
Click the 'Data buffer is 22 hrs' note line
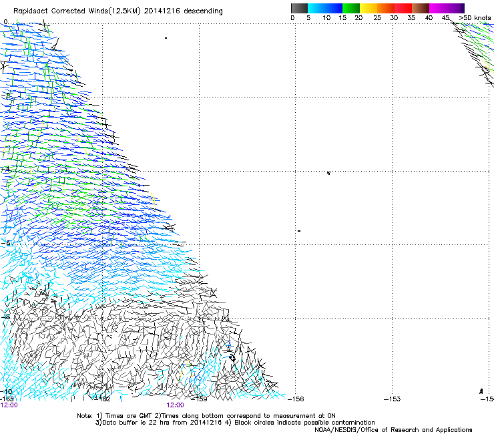coord(235,423)
